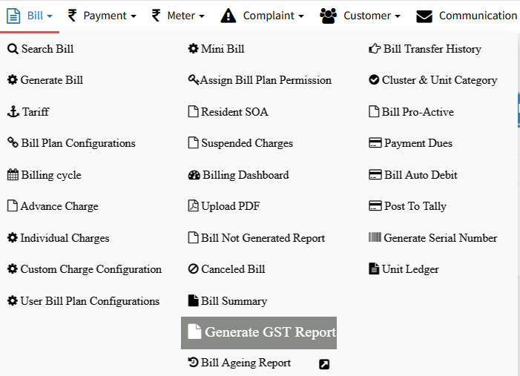Expand the Complaint dropdown menu
This screenshot has height=376, width=520.
262,16
